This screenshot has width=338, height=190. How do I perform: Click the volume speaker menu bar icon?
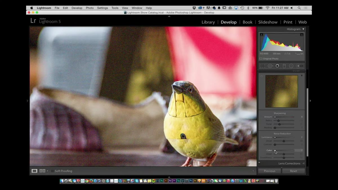point(292,8)
